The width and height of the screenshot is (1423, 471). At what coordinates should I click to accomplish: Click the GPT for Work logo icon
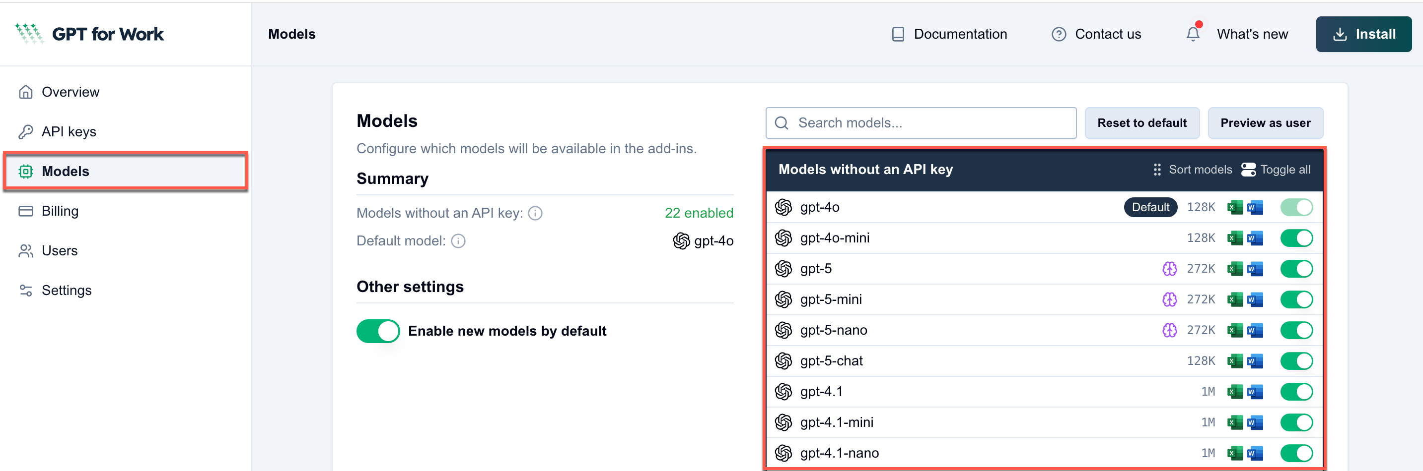coord(29,34)
